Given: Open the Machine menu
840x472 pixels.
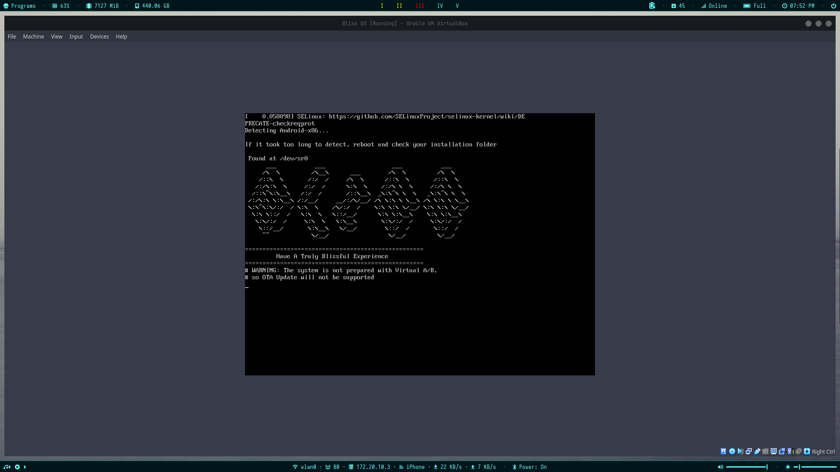Looking at the screenshot, I should [x=34, y=37].
